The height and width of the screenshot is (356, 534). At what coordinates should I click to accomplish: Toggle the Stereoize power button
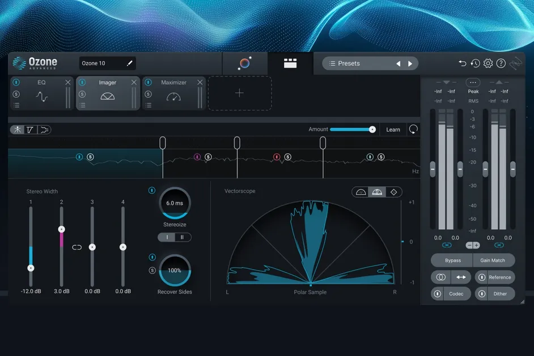click(152, 190)
